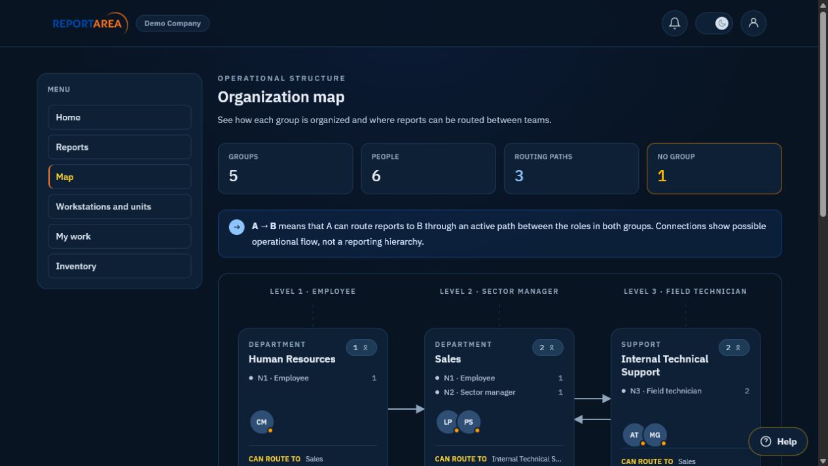This screenshot has height=466, width=828.
Task: Click N1 · Employee row in Human Resources
Action: [x=313, y=378]
